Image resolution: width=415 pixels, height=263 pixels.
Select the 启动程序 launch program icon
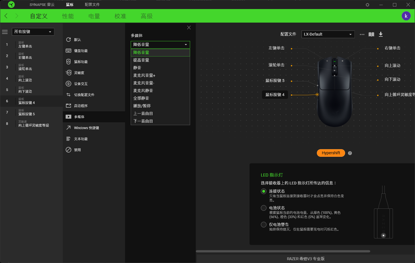coord(68,106)
